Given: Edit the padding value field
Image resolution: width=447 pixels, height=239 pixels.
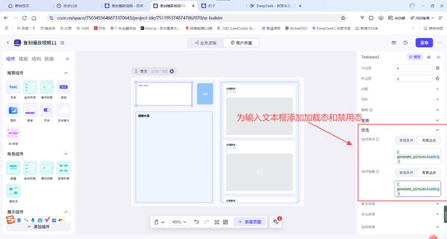Looking at the screenshot, I should (x=413, y=68).
